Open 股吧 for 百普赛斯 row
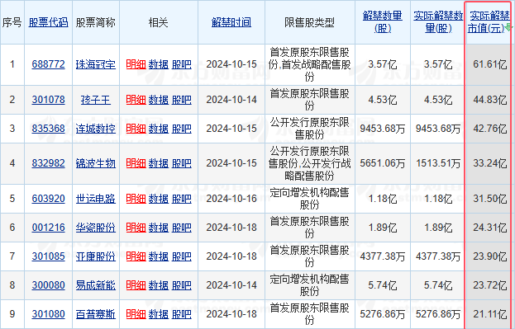Viewport: 515px width, 329px height. point(182,314)
